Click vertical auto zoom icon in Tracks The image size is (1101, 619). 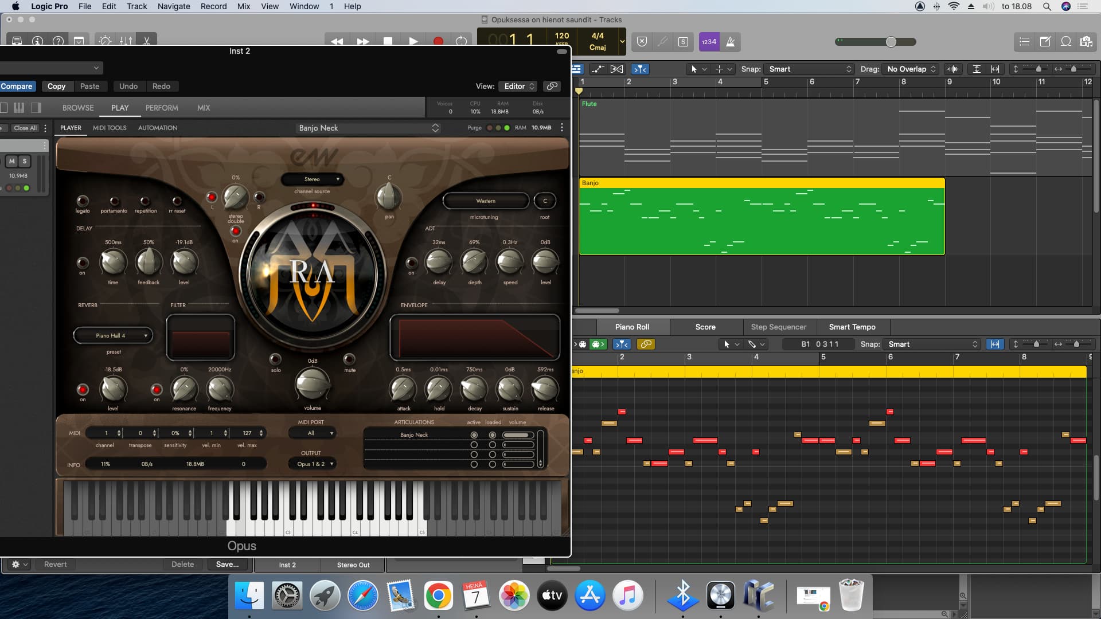pyautogui.click(x=977, y=69)
